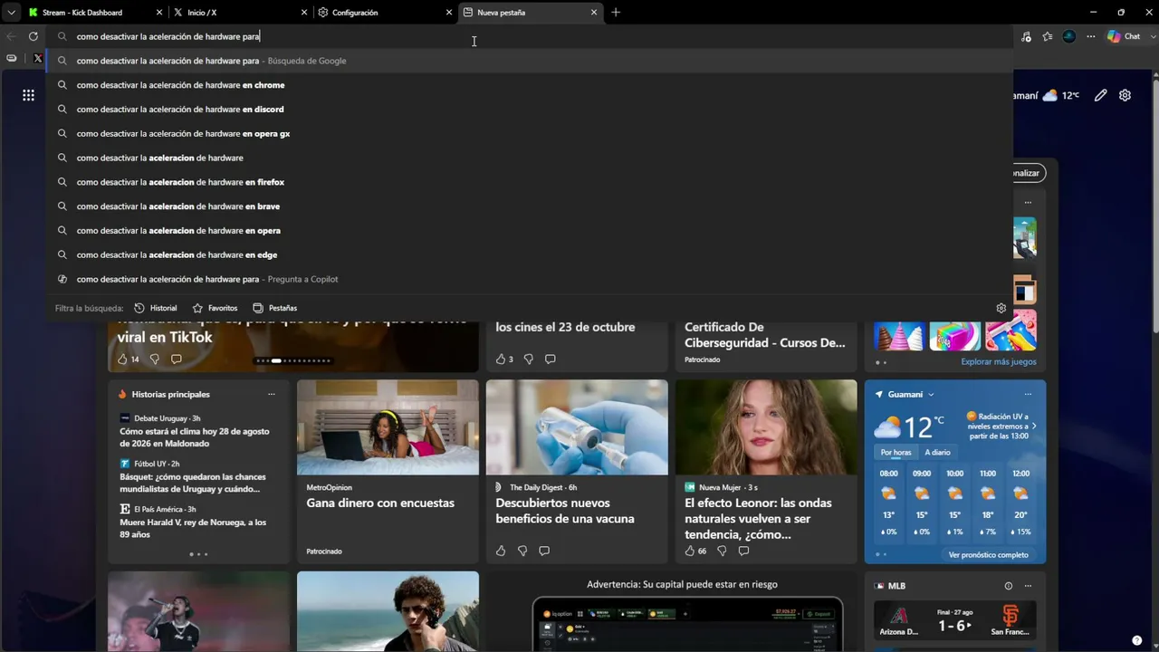Choose suggestion ending 'en opera' only
This screenshot has height=652, width=1159.
pos(530,231)
